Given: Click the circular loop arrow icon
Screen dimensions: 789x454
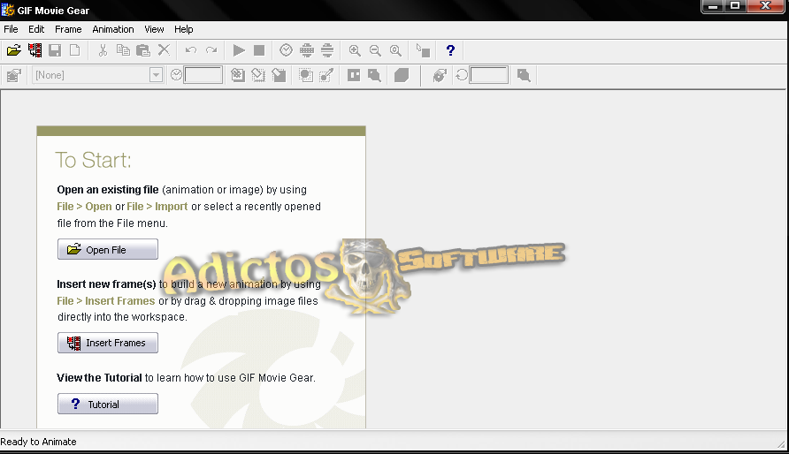Looking at the screenshot, I should coord(462,75).
